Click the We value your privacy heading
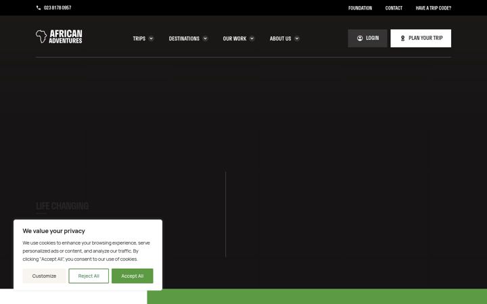The width and height of the screenshot is (487, 304). pyautogui.click(x=53, y=231)
